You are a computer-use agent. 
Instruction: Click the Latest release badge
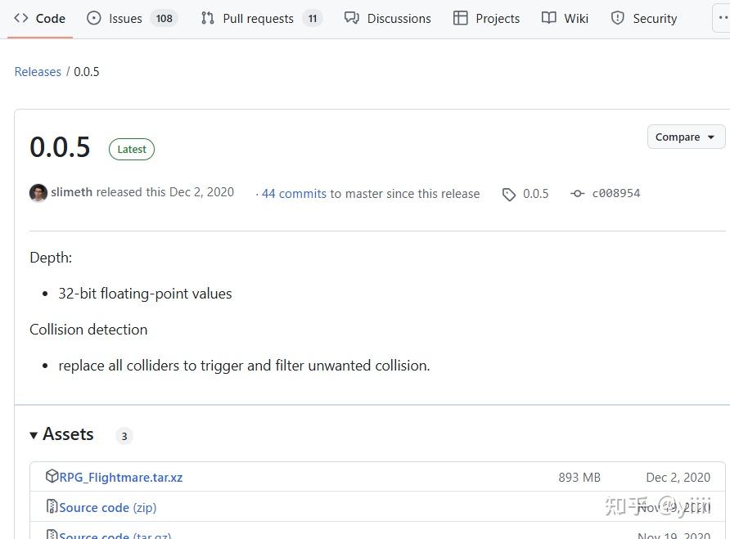click(132, 149)
